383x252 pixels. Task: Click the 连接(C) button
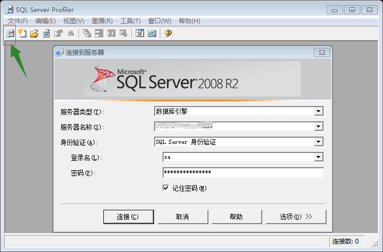click(x=129, y=217)
